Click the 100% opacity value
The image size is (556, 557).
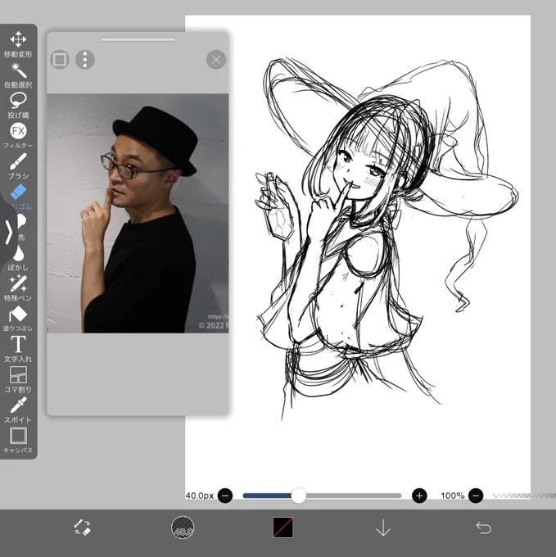pos(453,496)
